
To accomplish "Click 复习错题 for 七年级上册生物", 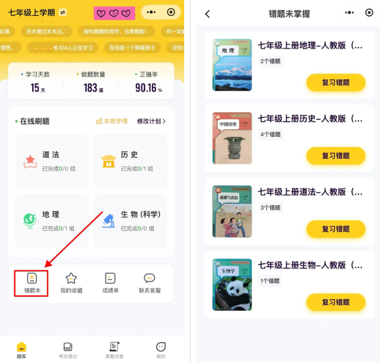I will click(335, 302).
